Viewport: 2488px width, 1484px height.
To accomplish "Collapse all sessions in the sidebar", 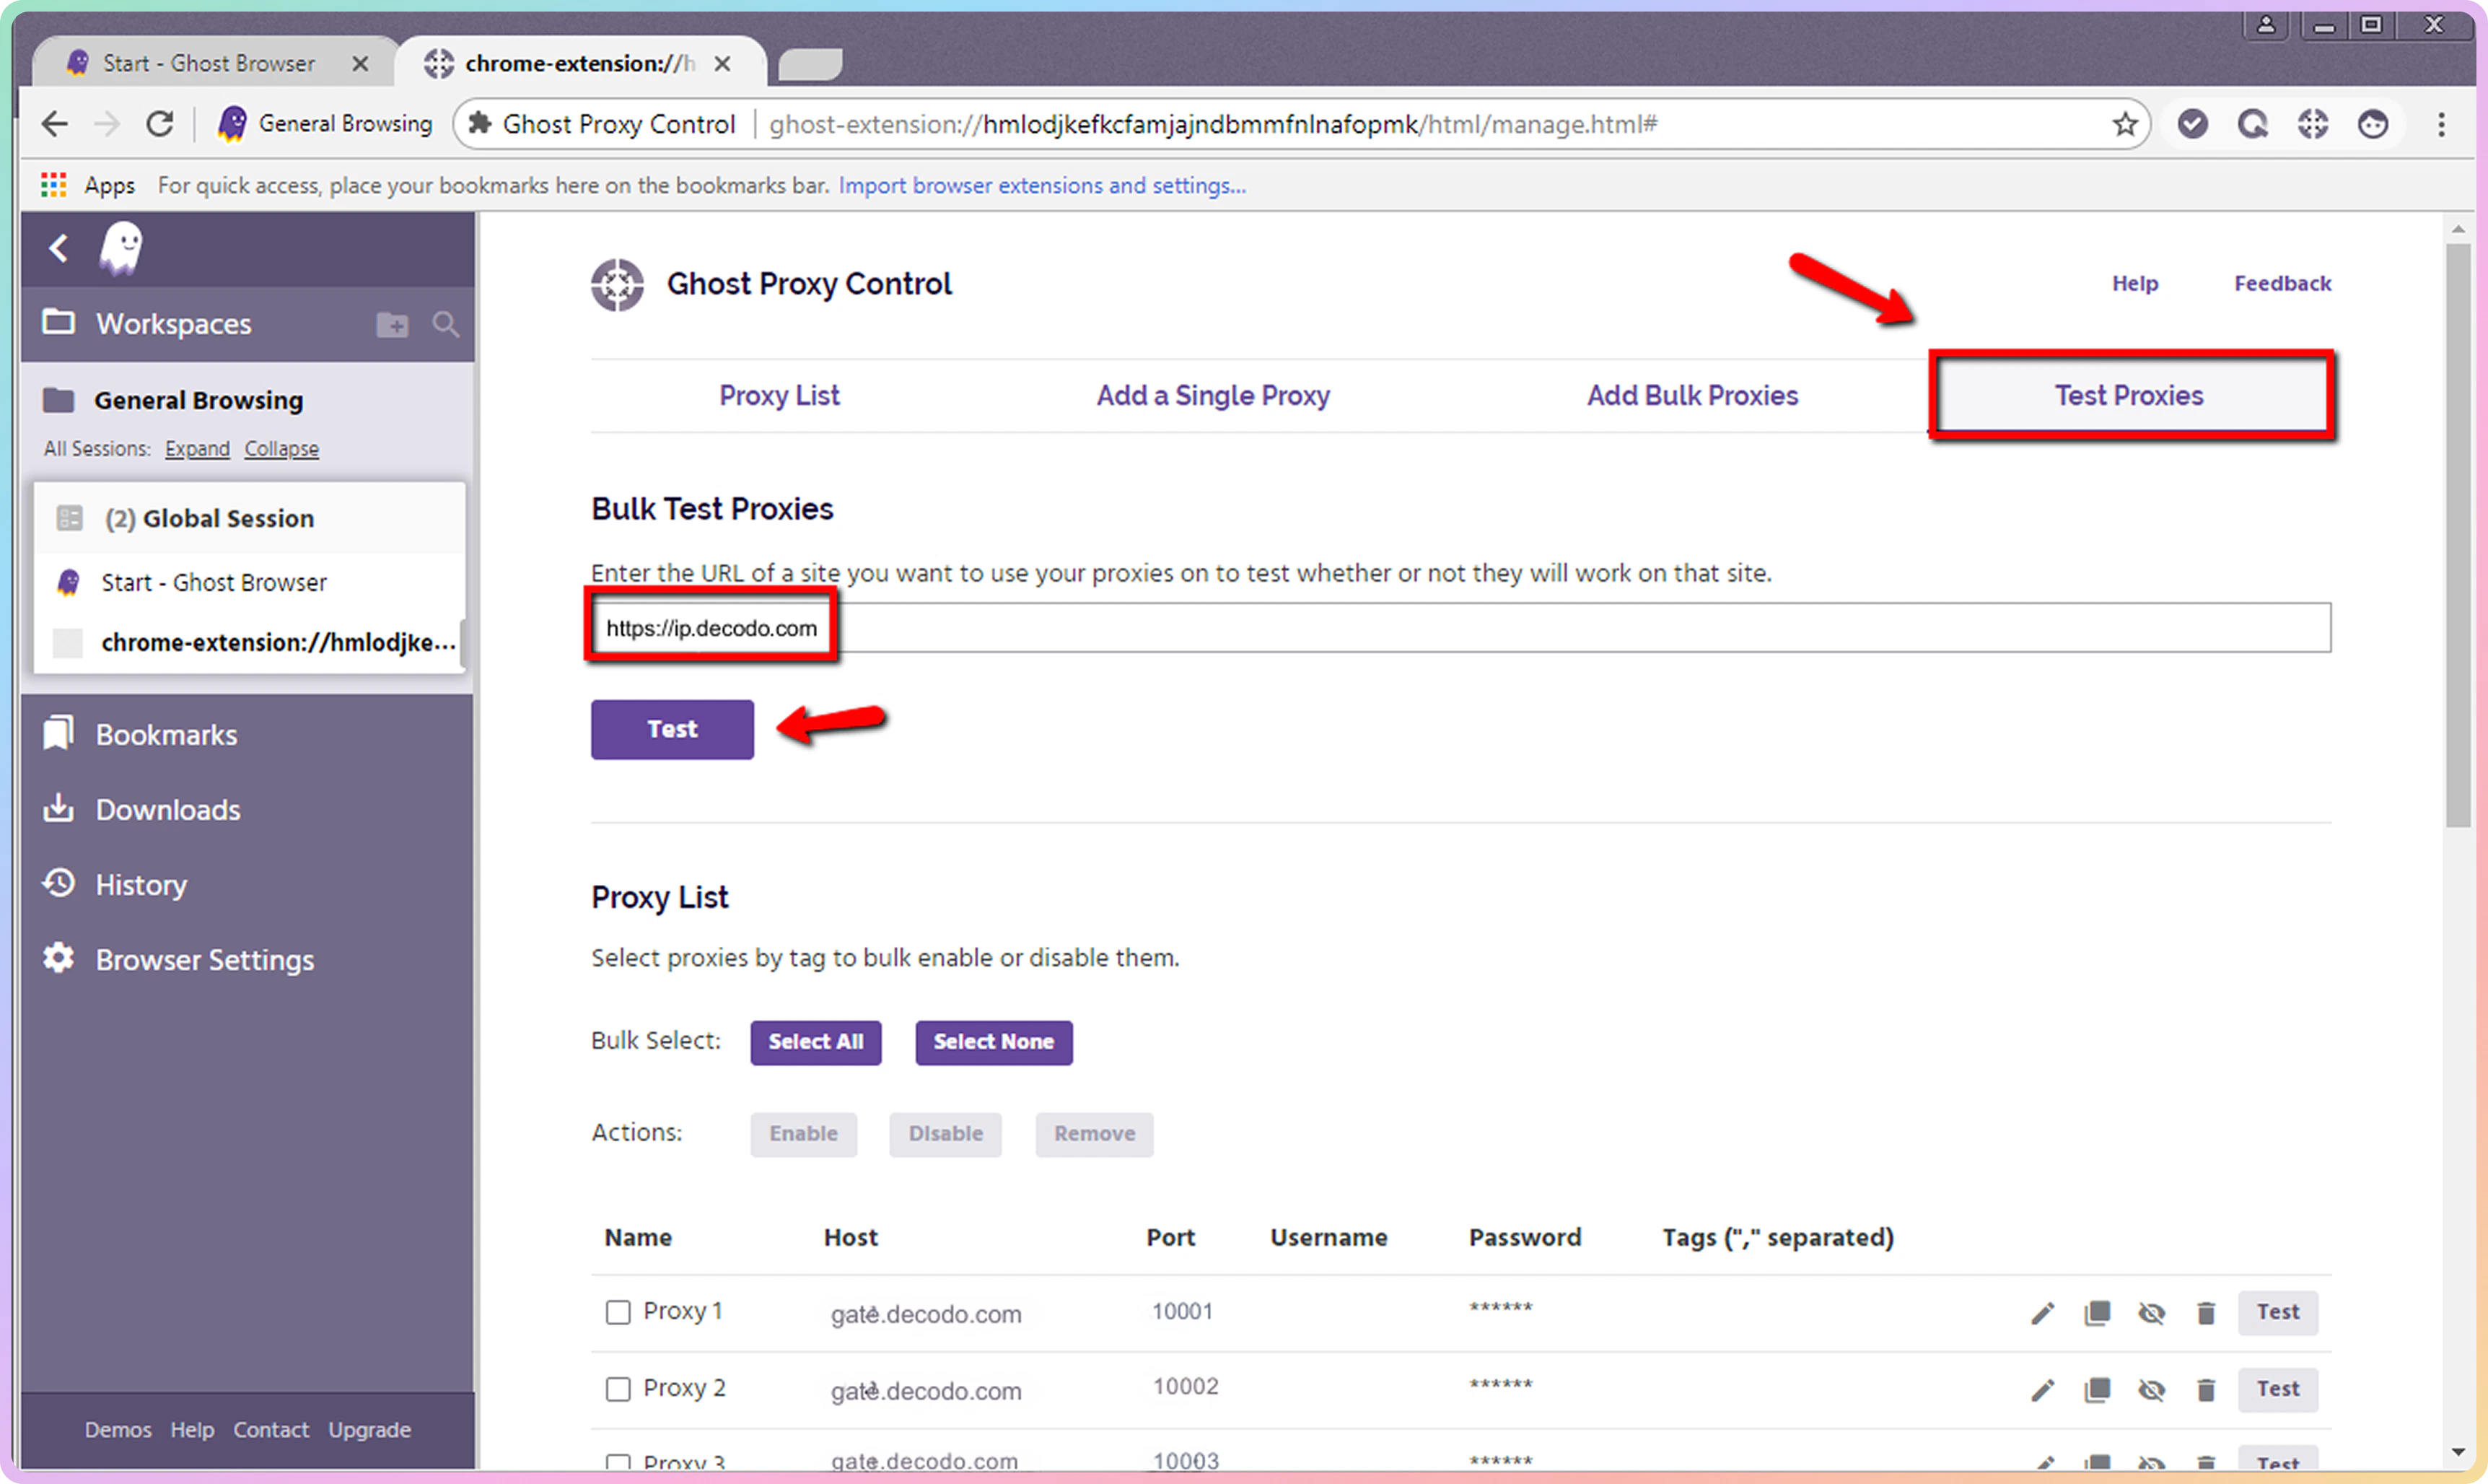I will click(x=281, y=449).
